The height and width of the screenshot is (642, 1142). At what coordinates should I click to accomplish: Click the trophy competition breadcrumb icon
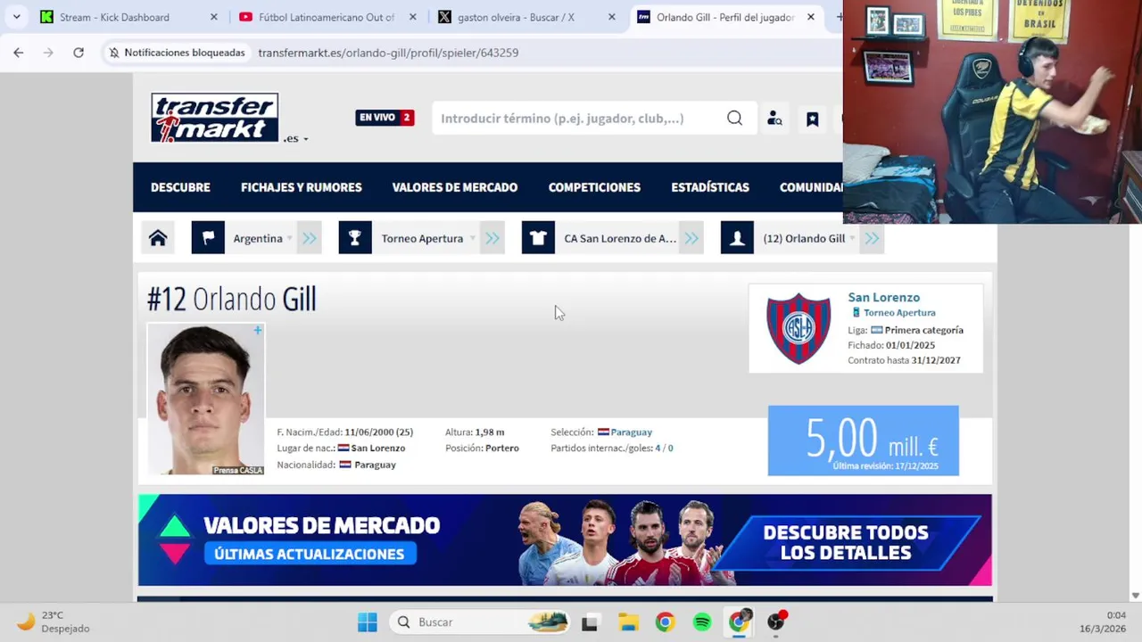click(355, 238)
